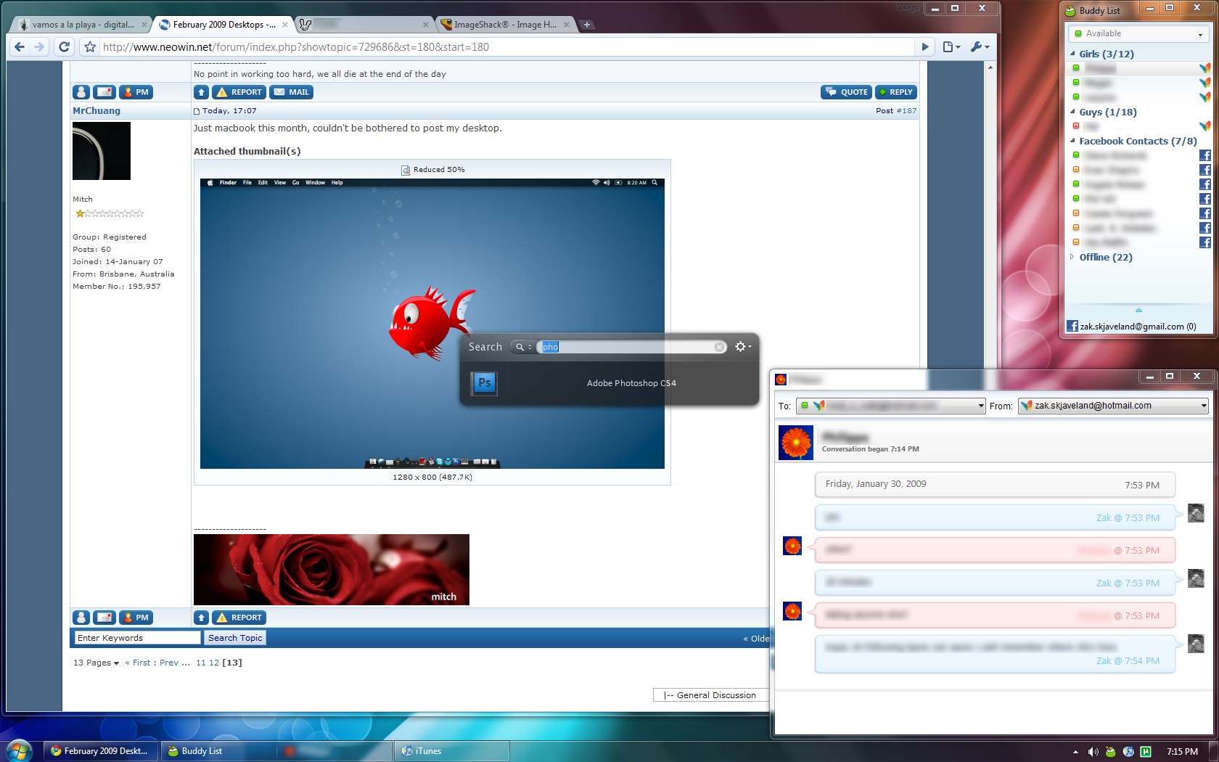Collapse the Girls buddy group
The image size is (1219, 762).
tap(1073, 54)
